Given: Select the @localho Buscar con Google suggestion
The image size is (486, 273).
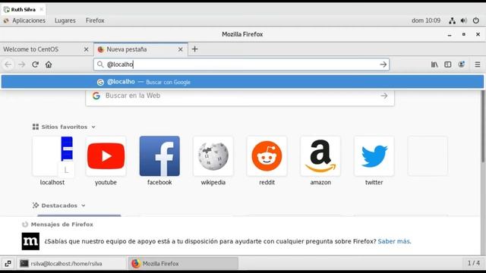Looking at the screenshot, I should 242,82.
